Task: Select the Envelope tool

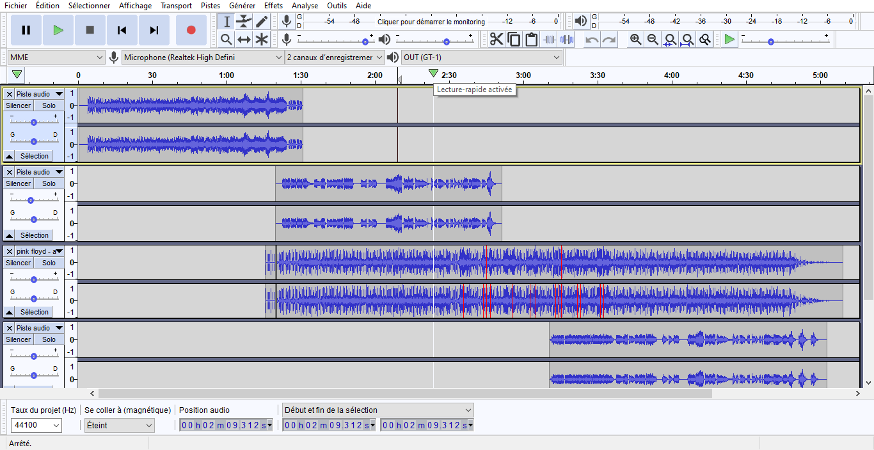Action: click(244, 20)
